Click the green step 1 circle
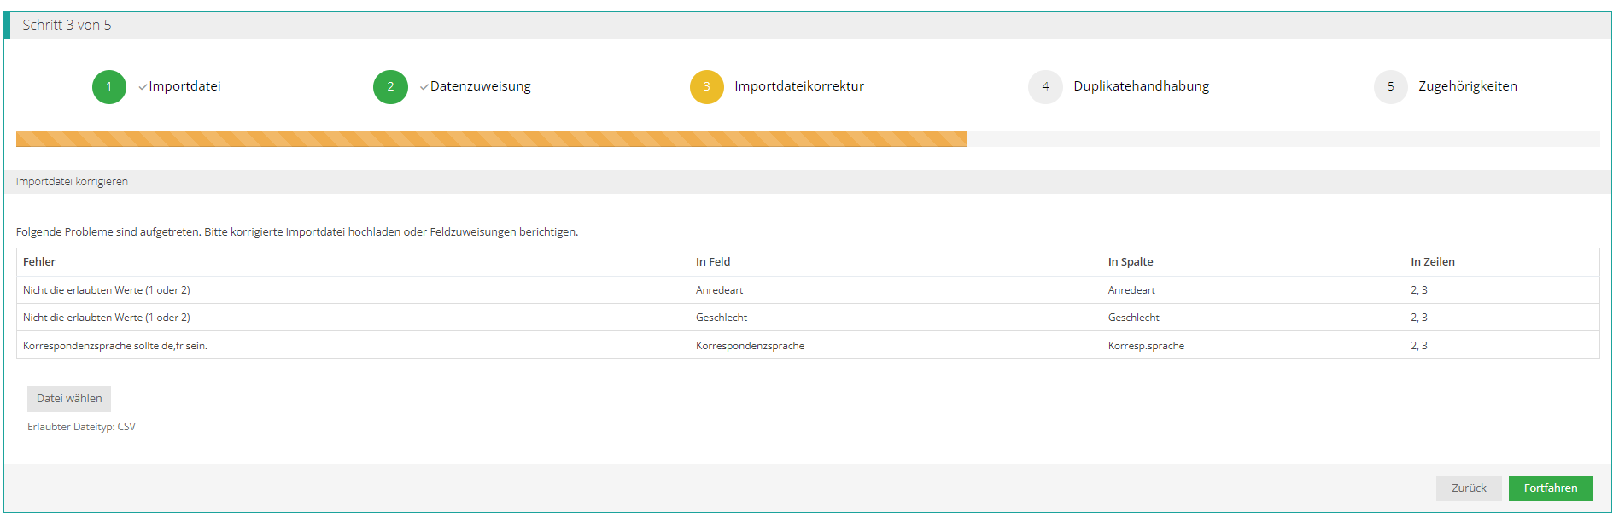Viewport: 1613px width, 514px height. click(x=109, y=87)
